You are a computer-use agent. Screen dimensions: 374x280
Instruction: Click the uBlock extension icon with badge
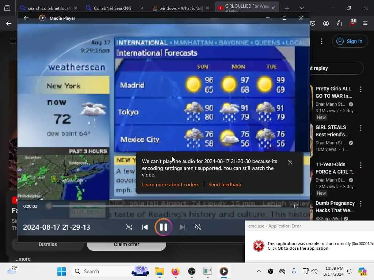pos(352,23)
